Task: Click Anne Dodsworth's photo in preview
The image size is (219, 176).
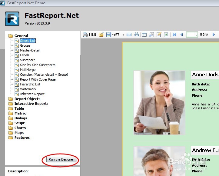Action: (x=159, y=103)
